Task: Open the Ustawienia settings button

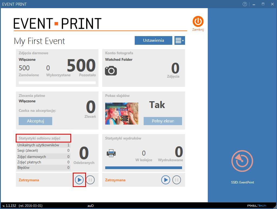Action: point(153,40)
